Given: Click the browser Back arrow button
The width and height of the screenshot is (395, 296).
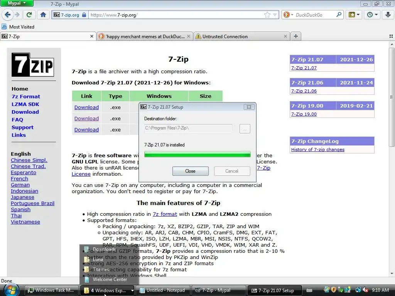Looking at the screenshot, I should click(x=8, y=15).
